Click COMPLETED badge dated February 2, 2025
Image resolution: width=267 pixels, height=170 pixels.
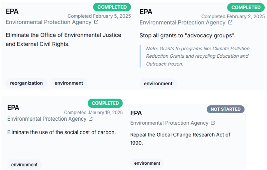pos(246,7)
